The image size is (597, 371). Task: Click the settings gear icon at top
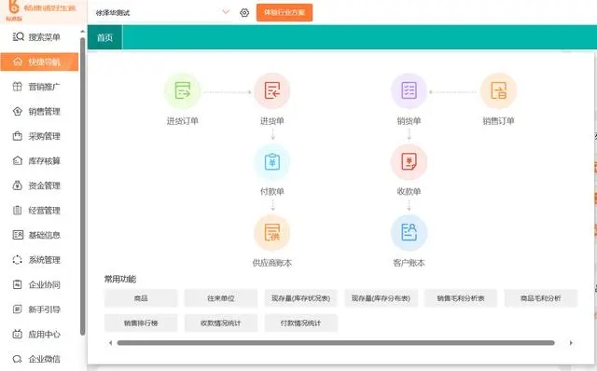pos(244,12)
